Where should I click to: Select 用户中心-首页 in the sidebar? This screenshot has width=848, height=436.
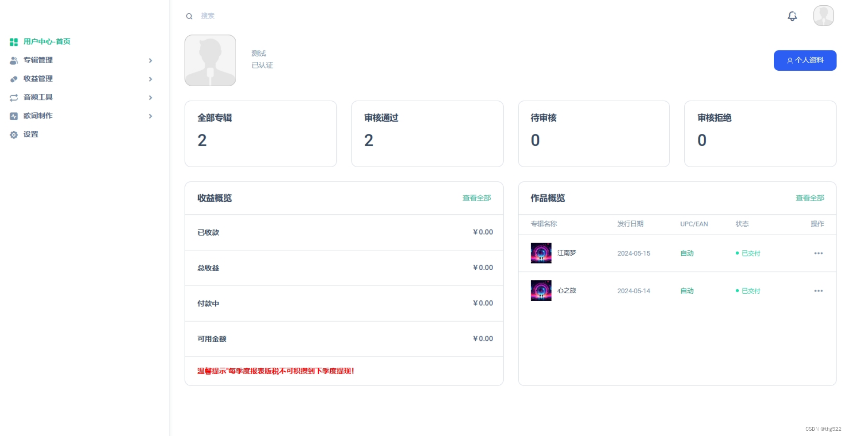(47, 42)
